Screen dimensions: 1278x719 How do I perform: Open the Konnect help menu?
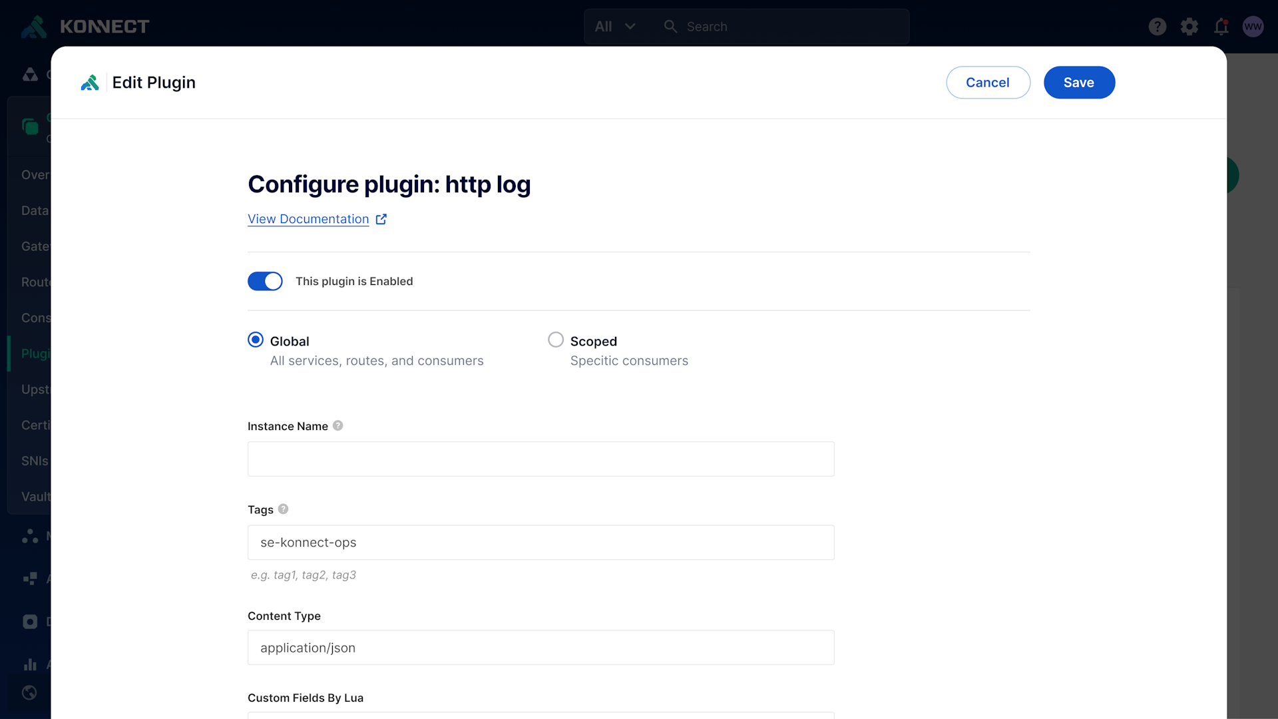(x=1158, y=27)
